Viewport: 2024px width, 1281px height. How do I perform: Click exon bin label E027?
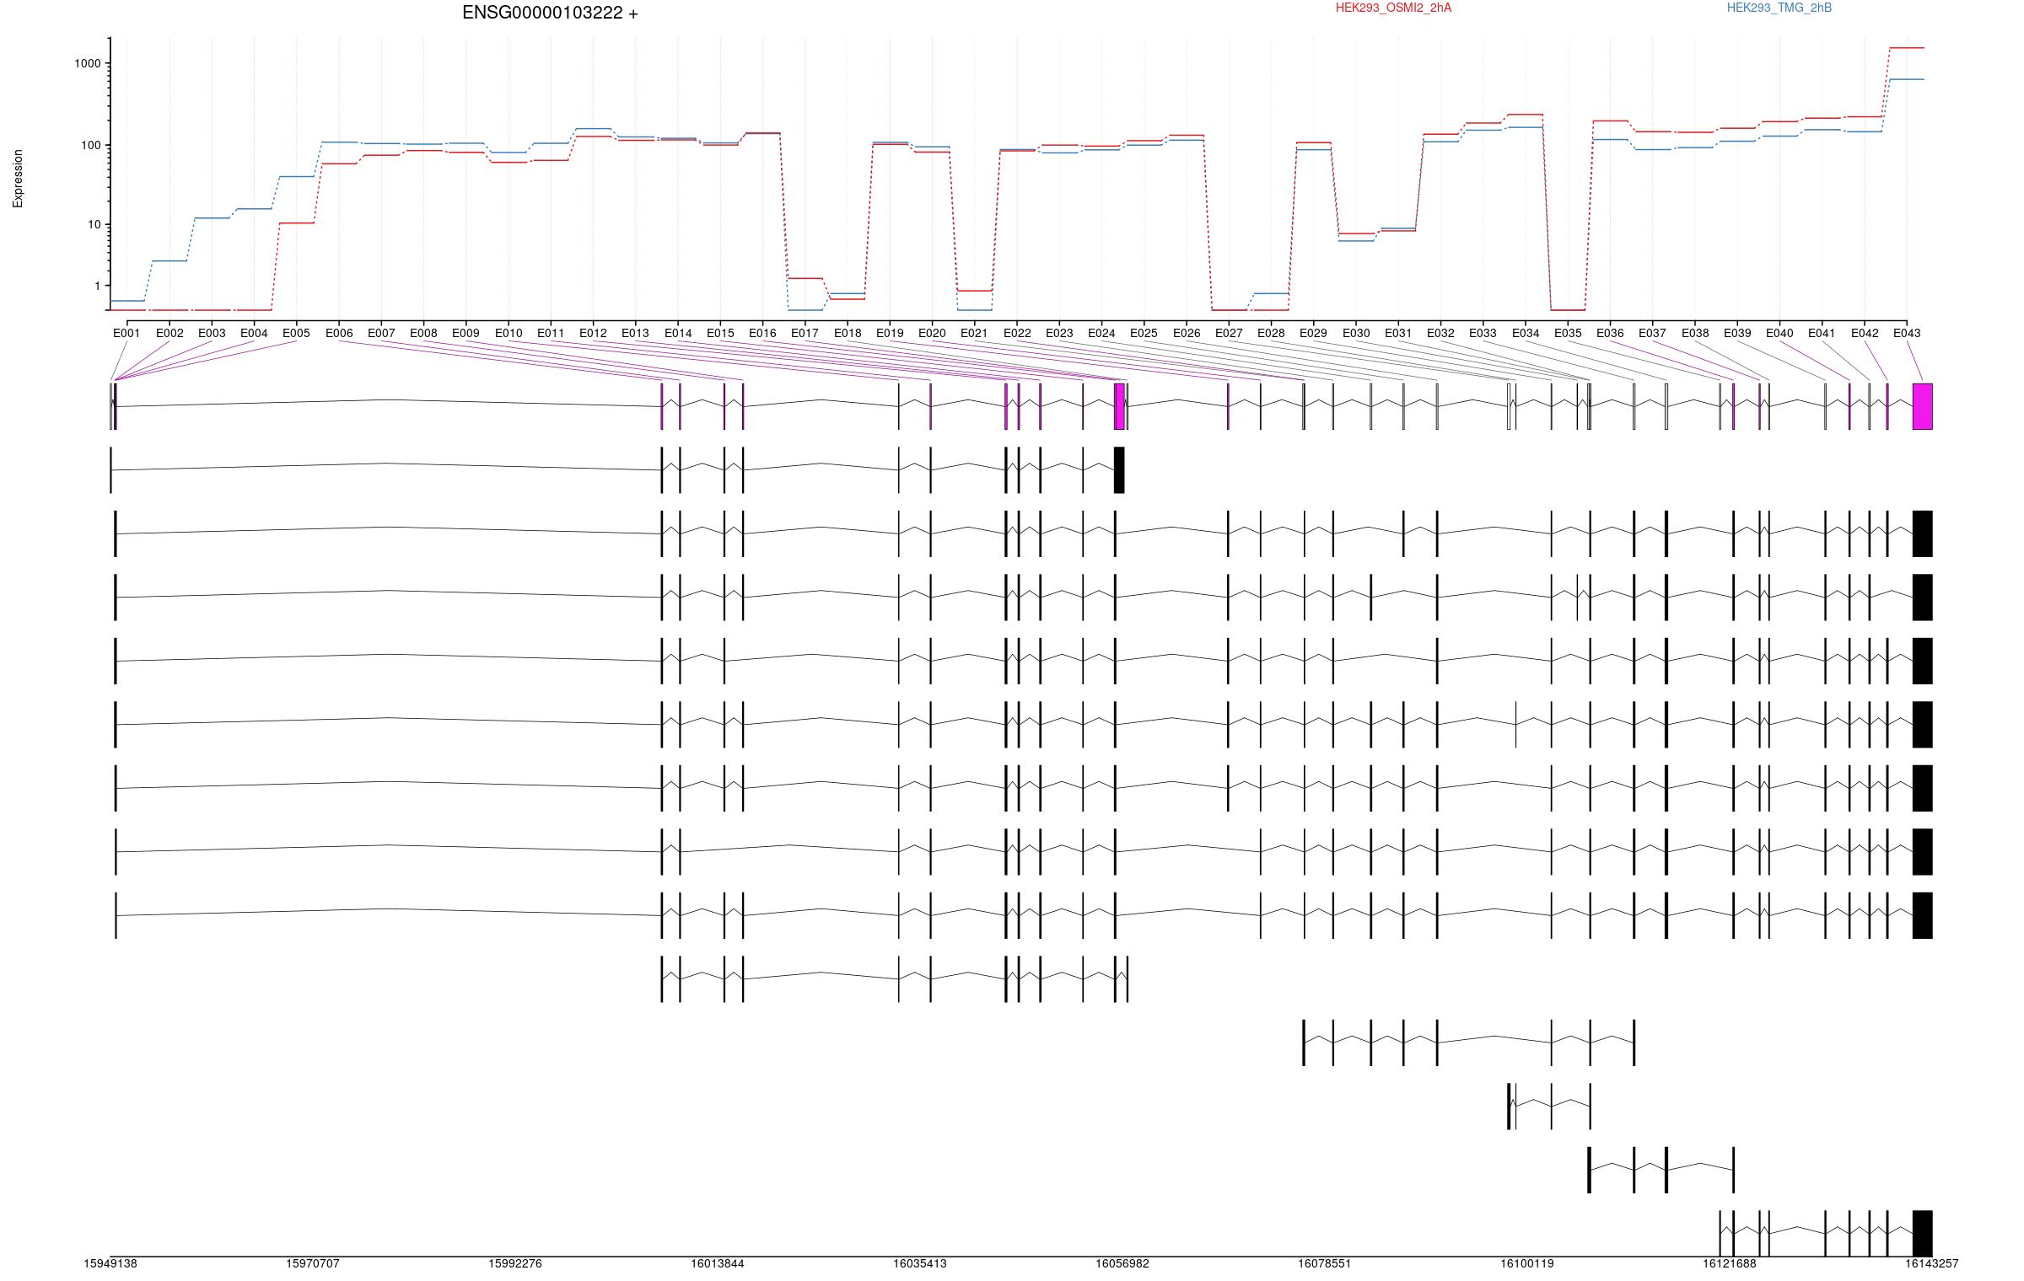click(x=1229, y=333)
